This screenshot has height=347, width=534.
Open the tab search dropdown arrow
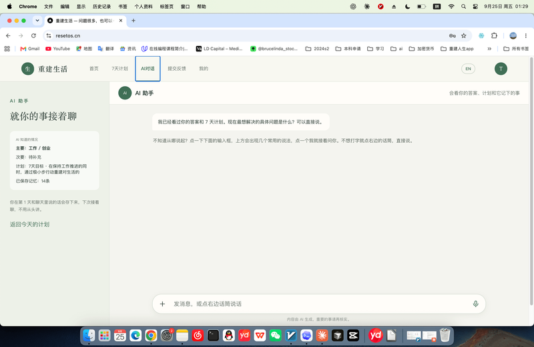point(37,21)
